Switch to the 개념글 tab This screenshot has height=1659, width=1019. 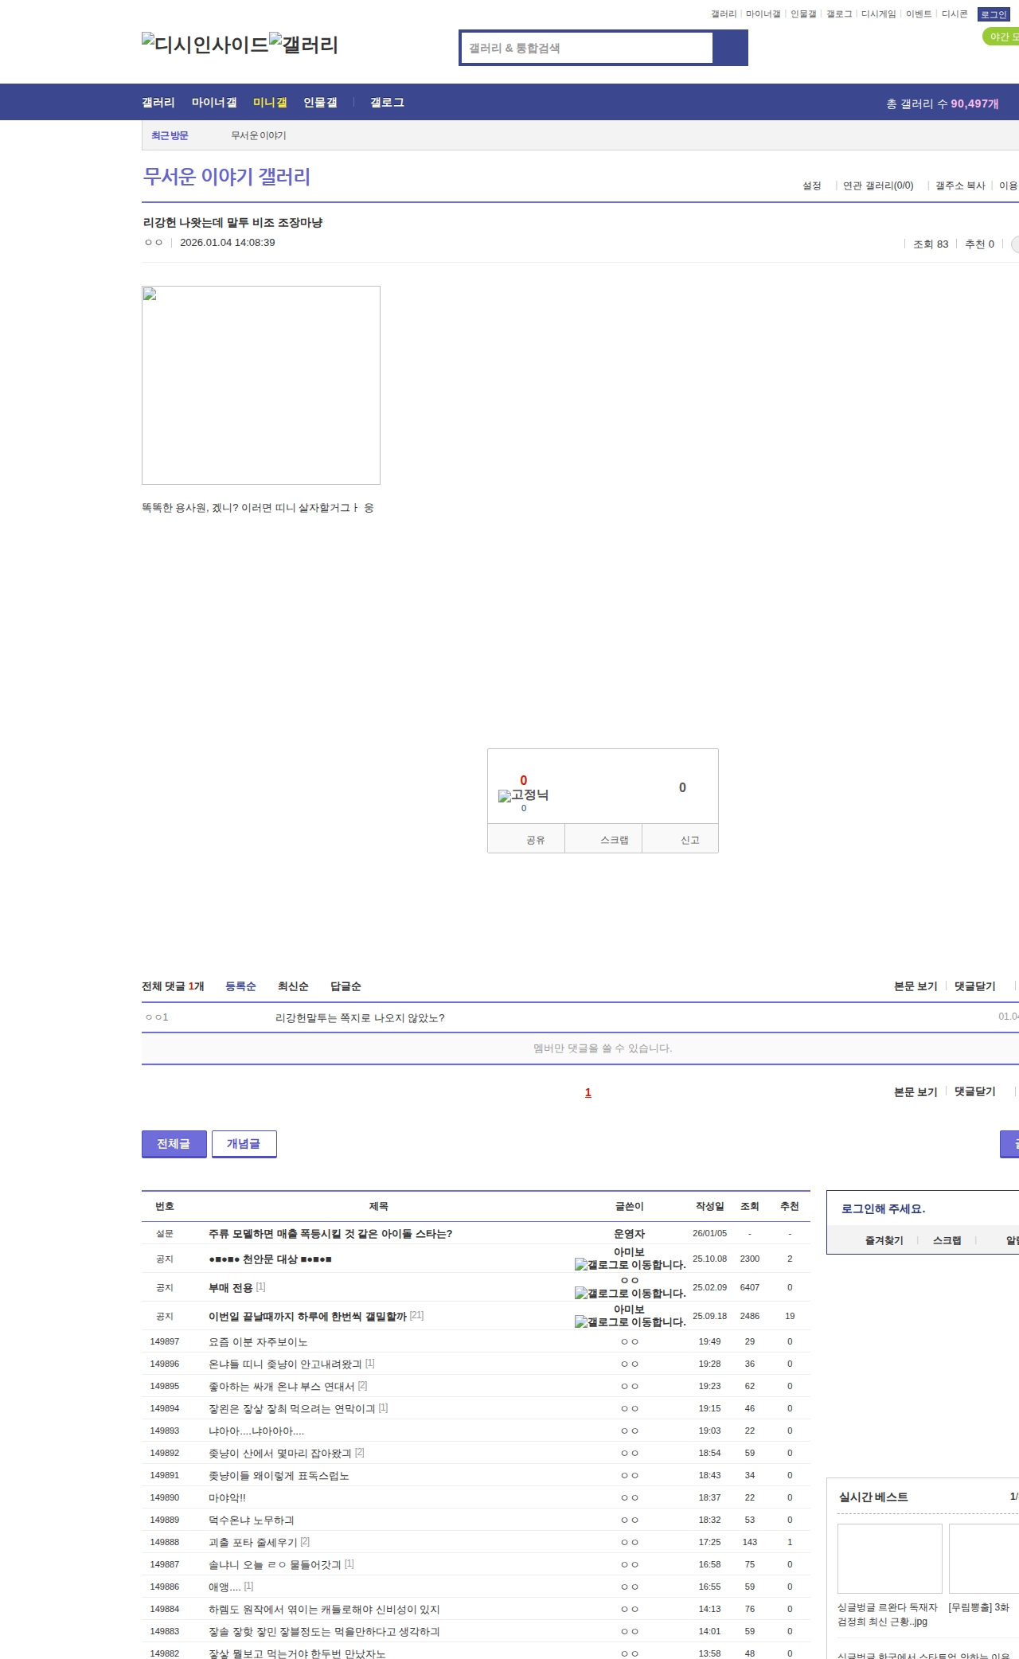point(244,1144)
